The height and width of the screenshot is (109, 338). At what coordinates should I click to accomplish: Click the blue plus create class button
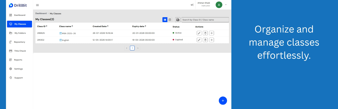click(x=223, y=101)
